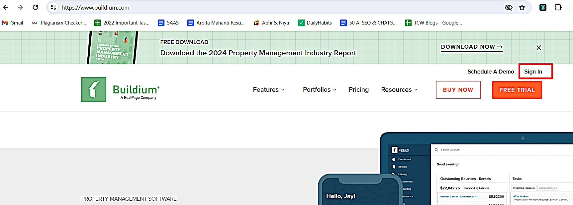The image size is (573, 205).
Task: Open the Gmail bookmark
Action: click(13, 23)
